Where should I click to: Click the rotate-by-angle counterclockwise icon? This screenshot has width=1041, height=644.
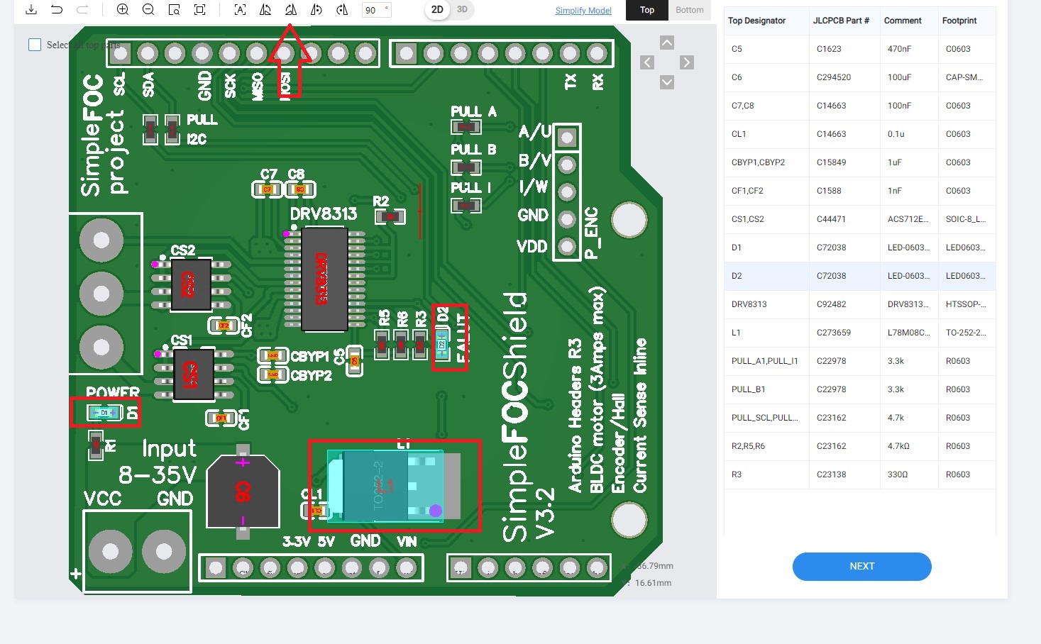pyautogui.click(x=316, y=10)
